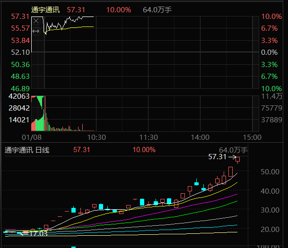Viewport: 288px width, 248px height.
Task: Click 64.0万手 volume in intraday header
Action: pyautogui.click(x=157, y=10)
